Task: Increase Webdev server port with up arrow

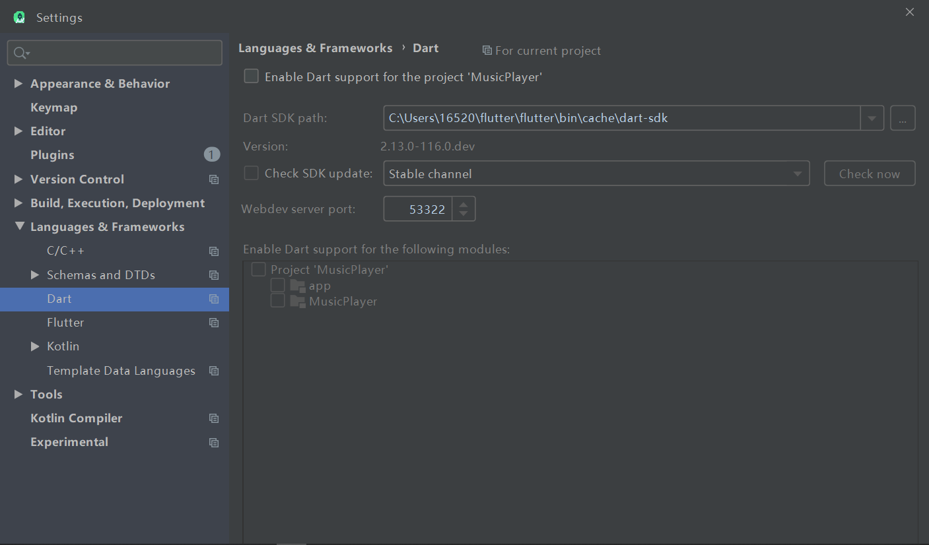Action: point(464,204)
